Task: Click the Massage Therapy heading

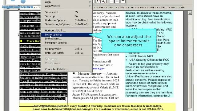Action: point(90,74)
